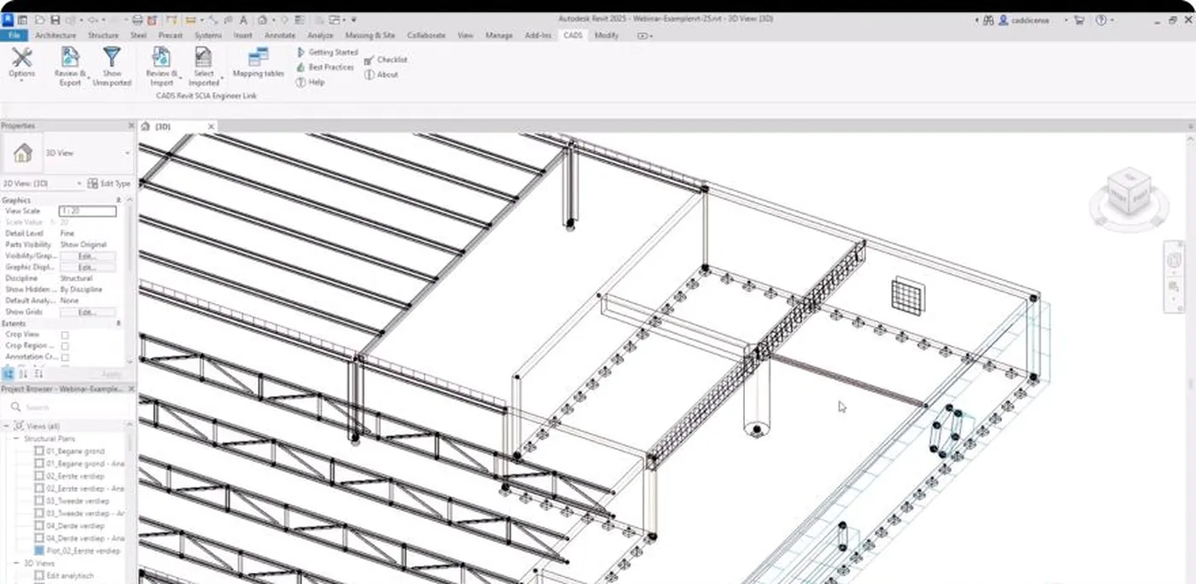Screen dimensions: 1196x584
Task: Click the Project Browser search magnifier
Action: click(x=16, y=407)
